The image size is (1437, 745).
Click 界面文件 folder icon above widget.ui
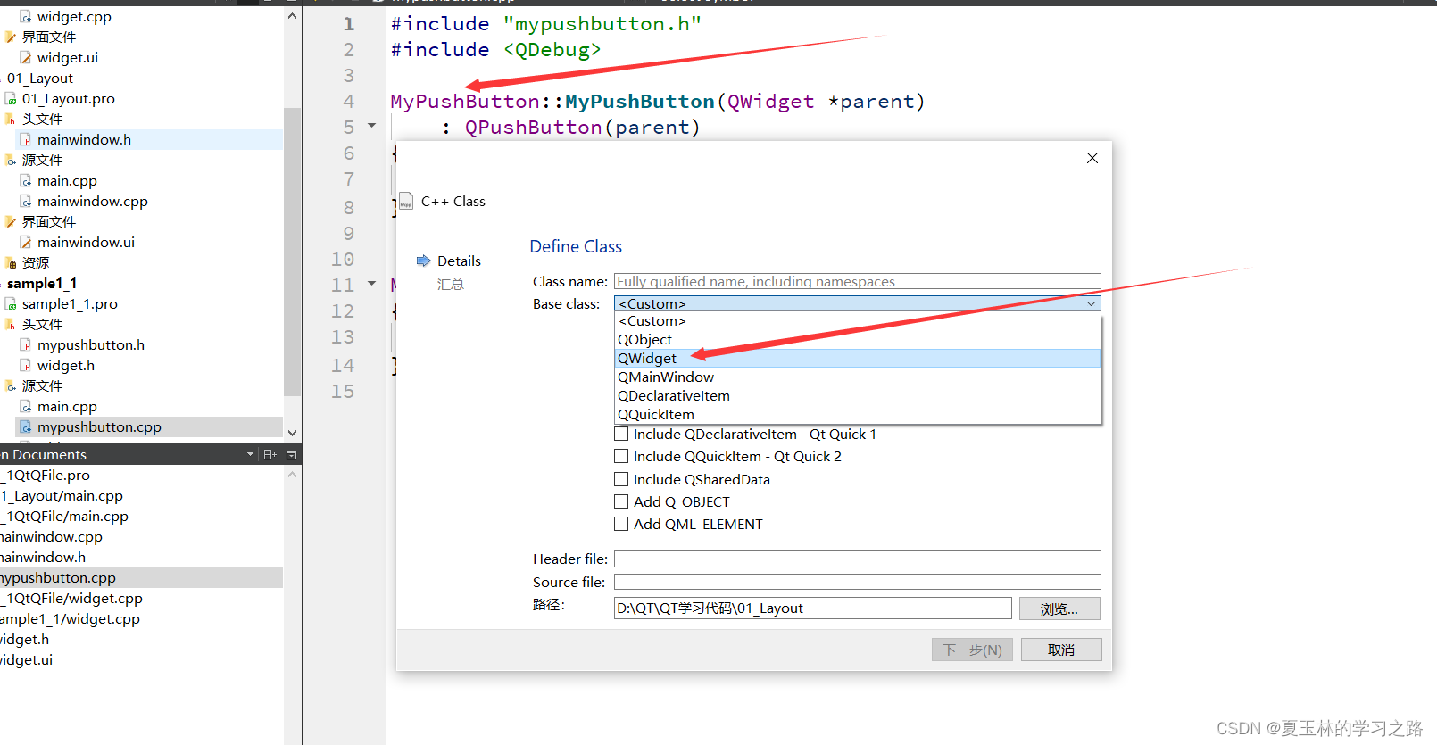[x=11, y=37]
